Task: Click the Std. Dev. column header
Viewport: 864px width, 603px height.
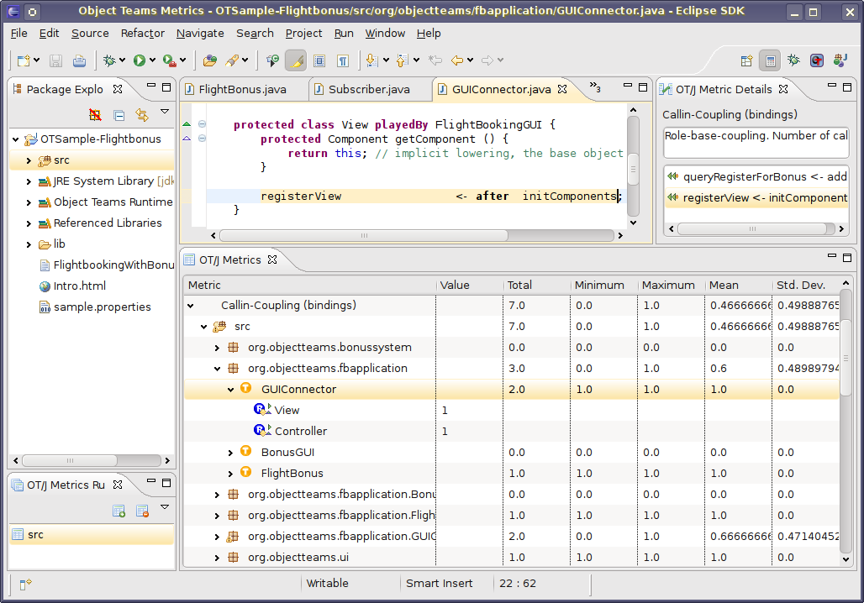Action: coord(800,285)
